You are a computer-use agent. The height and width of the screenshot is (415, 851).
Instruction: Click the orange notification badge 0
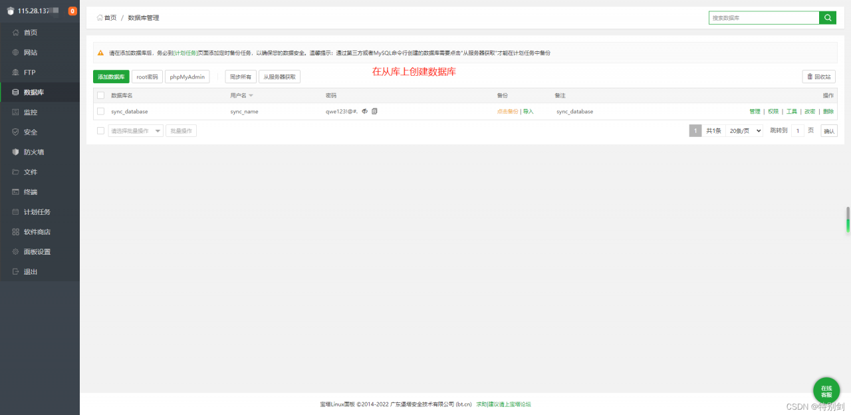[x=72, y=11]
